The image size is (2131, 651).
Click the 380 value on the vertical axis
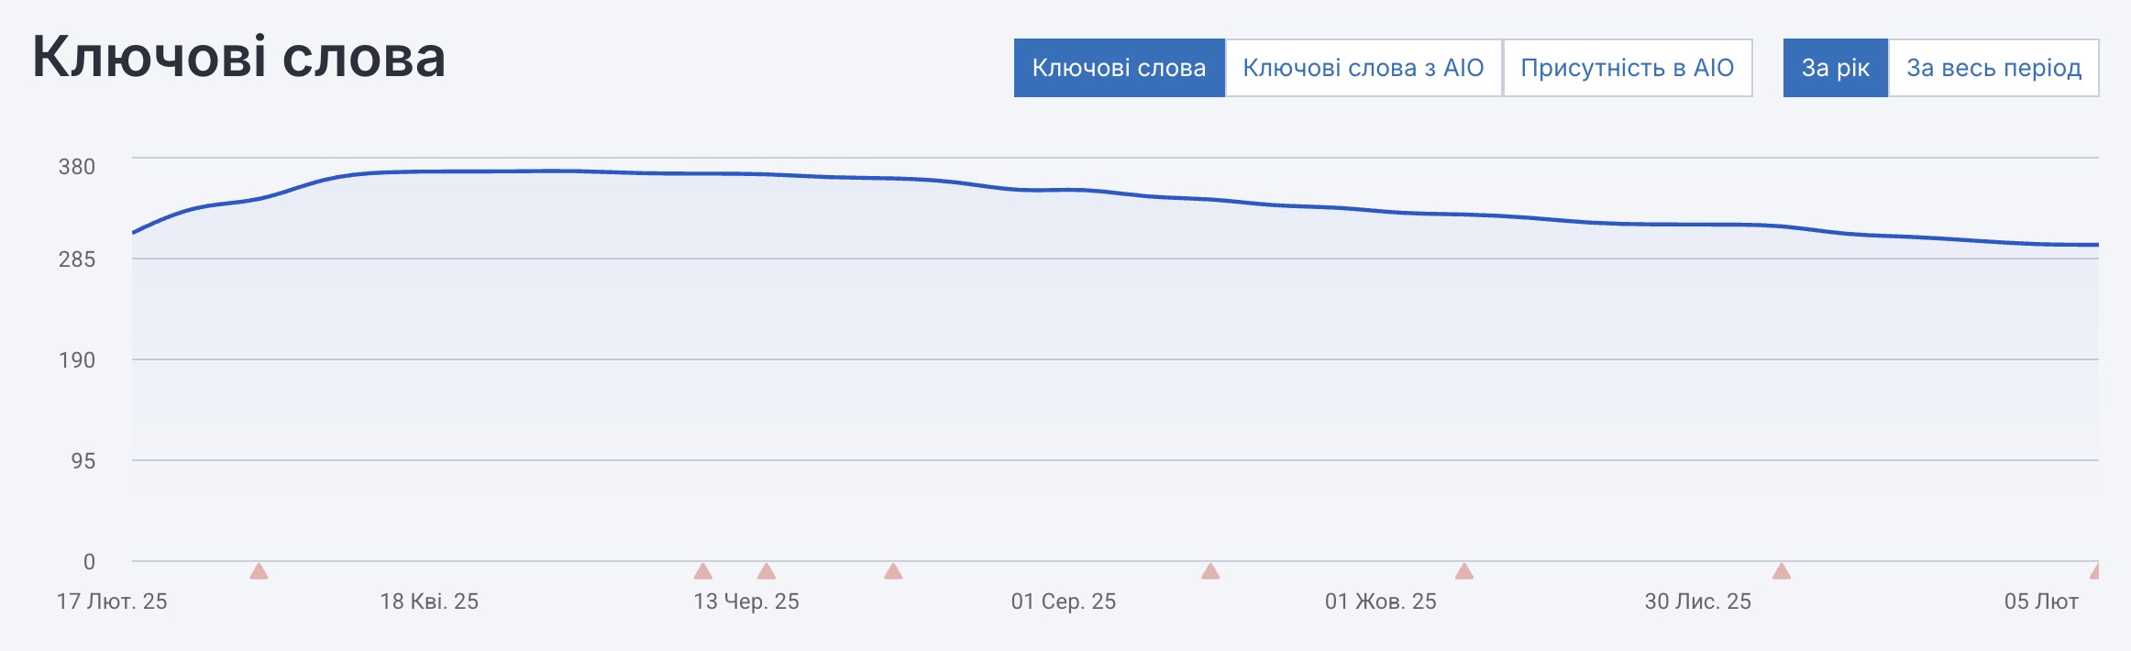(77, 167)
